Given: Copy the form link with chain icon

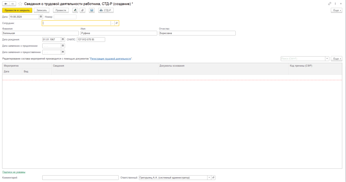Looking at the screenshot, I should tap(330, 3).
